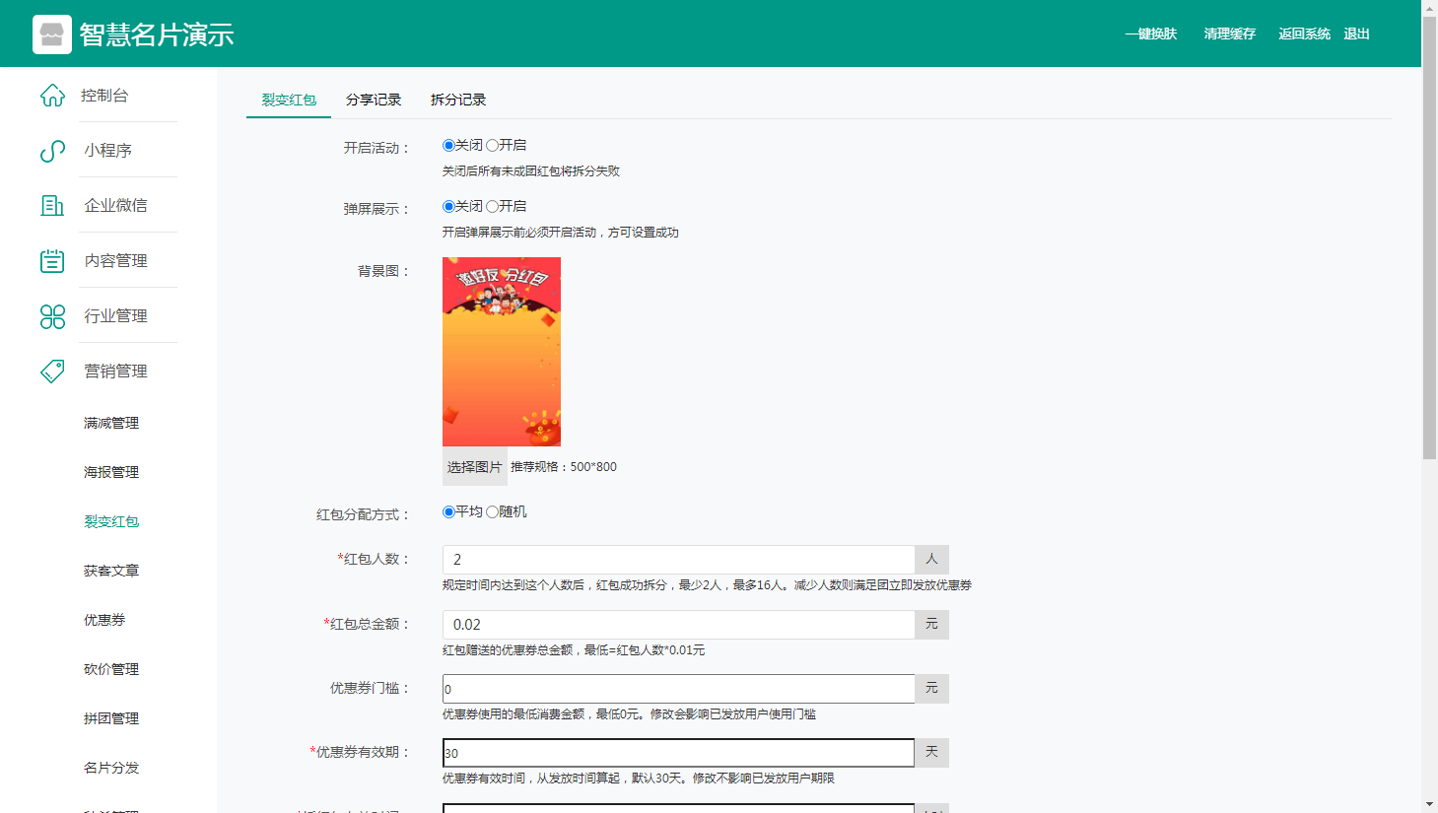This screenshot has width=1438, height=813.
Task: Click the 优惠券门槛 input field
Action: [678, 689]
